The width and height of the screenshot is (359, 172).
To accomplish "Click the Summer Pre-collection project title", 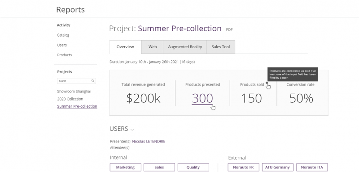I will point(180,29).
